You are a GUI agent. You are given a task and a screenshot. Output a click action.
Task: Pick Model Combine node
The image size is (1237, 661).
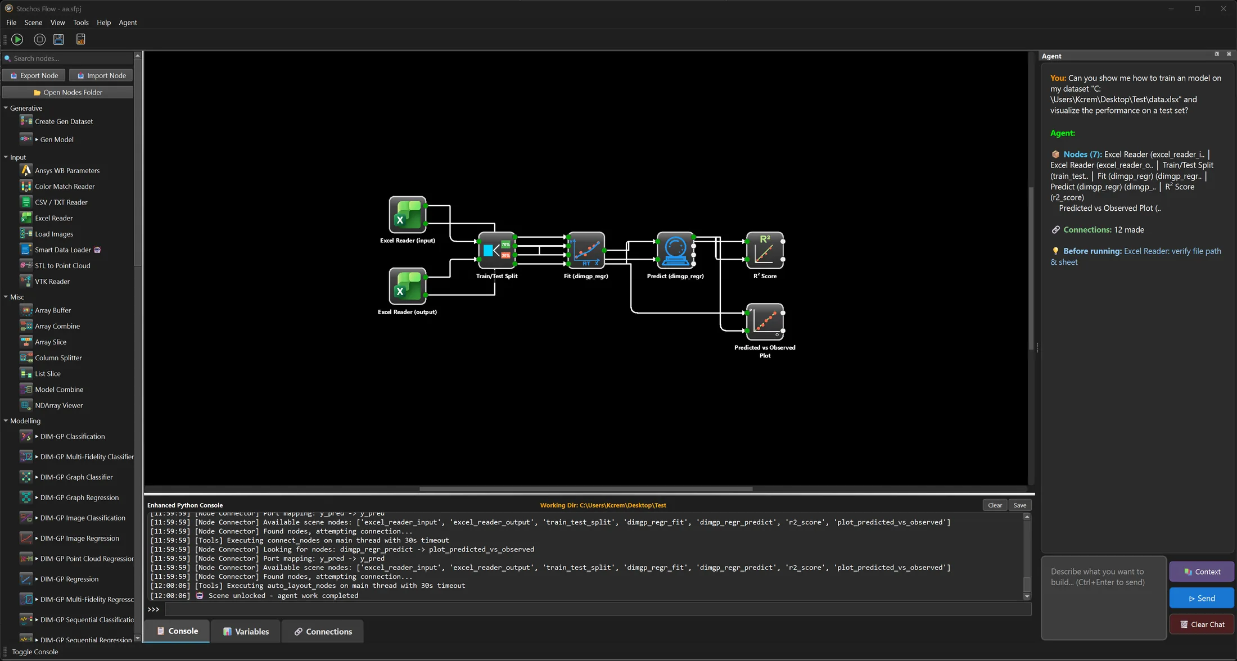coord(59,390)
